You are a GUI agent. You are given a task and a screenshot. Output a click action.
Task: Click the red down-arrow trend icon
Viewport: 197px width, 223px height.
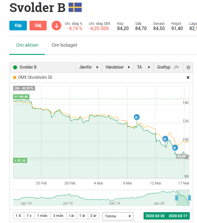point(56,26)
